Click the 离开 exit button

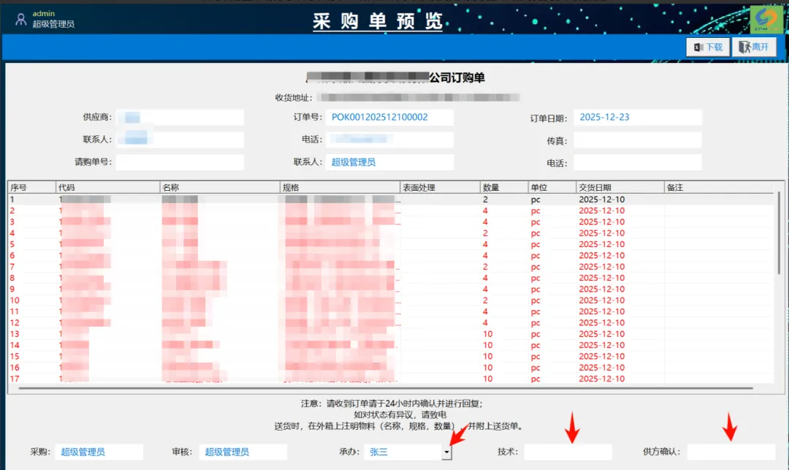tap(754, 48)
